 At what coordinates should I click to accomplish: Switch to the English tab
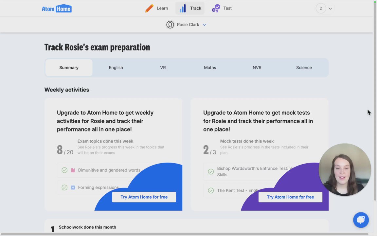tap(116, 68)
